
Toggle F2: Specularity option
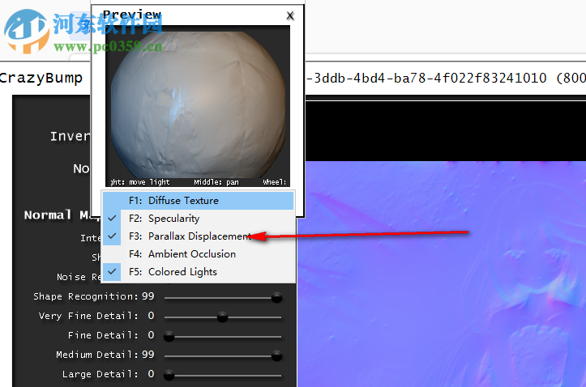pos(198,219)
